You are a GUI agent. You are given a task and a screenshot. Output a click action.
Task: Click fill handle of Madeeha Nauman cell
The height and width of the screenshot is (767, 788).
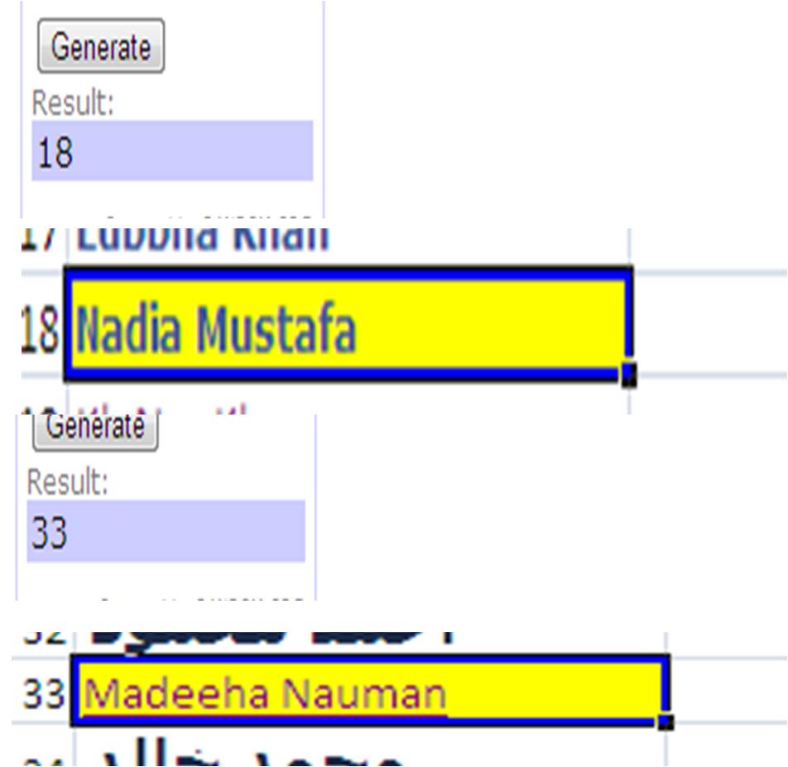pyautogui.click(x=665, y=722)
